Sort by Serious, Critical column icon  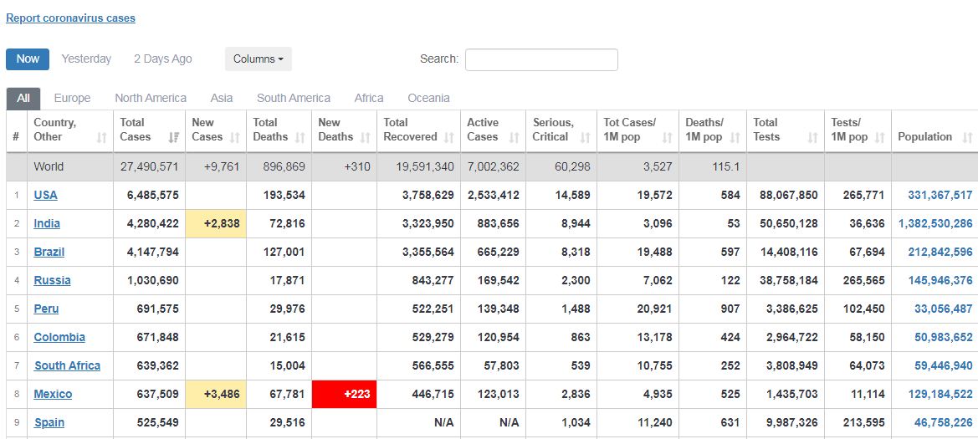(586, 138)
